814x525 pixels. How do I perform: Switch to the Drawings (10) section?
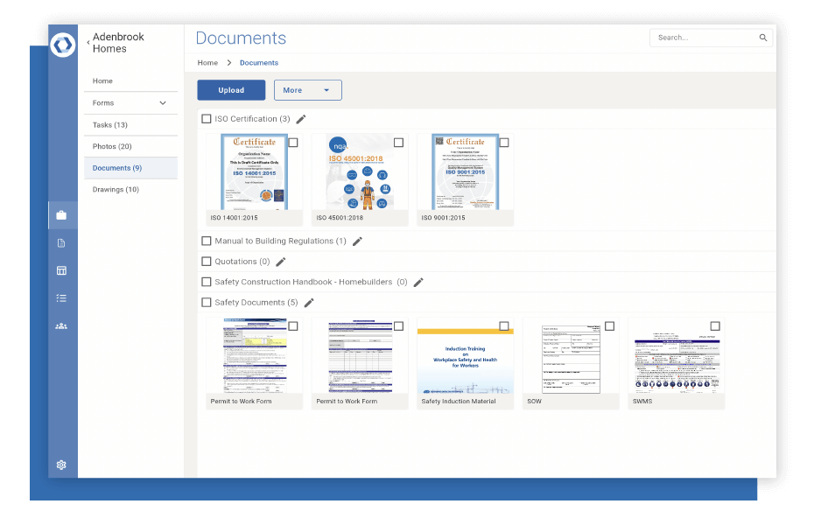116,189
